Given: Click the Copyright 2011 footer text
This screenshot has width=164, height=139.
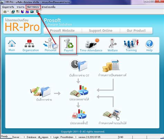Looking at the screenshot, I should click(83, 132).
